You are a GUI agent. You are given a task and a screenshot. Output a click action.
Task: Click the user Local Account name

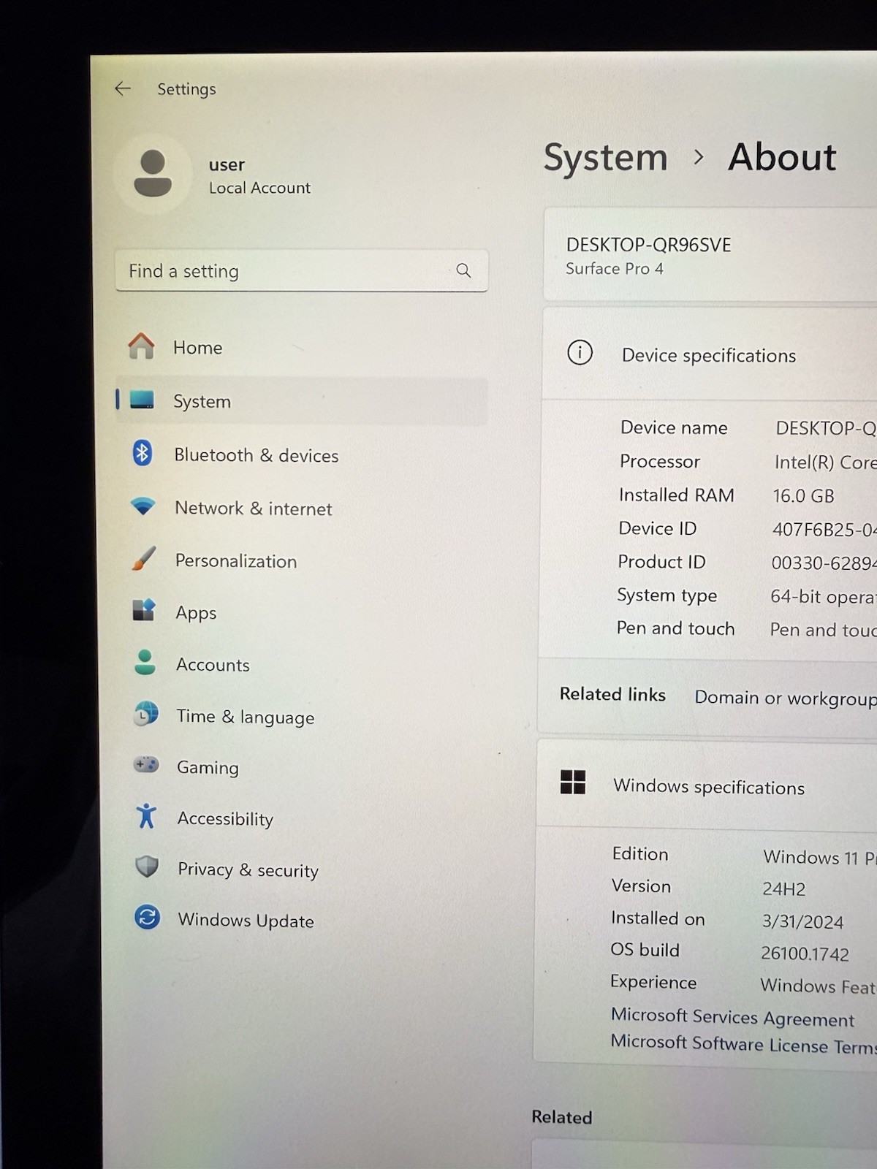pyautogui.click(x=259, y=176)
